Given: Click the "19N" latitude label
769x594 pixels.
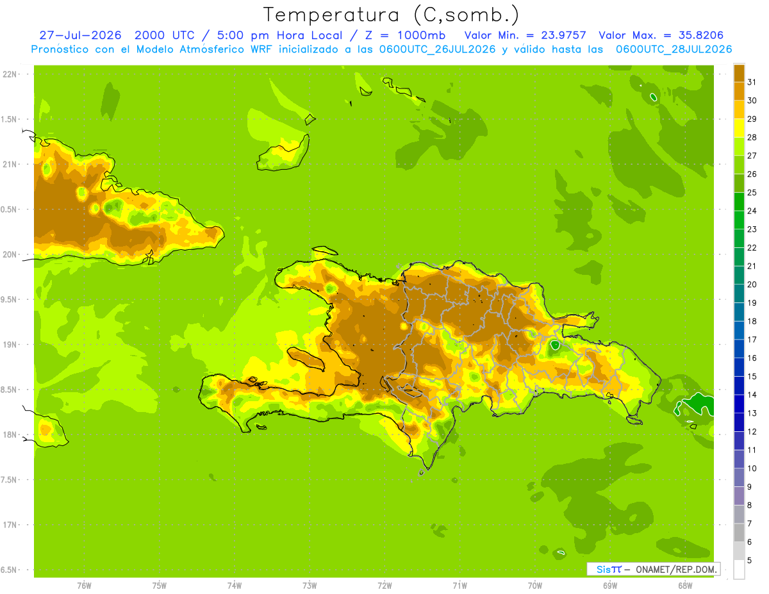Looking at the screenshot, I should [x=10, y=345].
